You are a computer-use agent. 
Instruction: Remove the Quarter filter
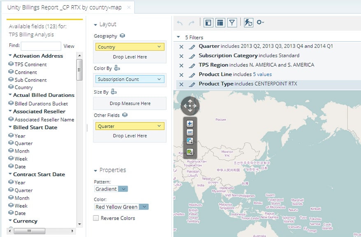coord(182,47)
